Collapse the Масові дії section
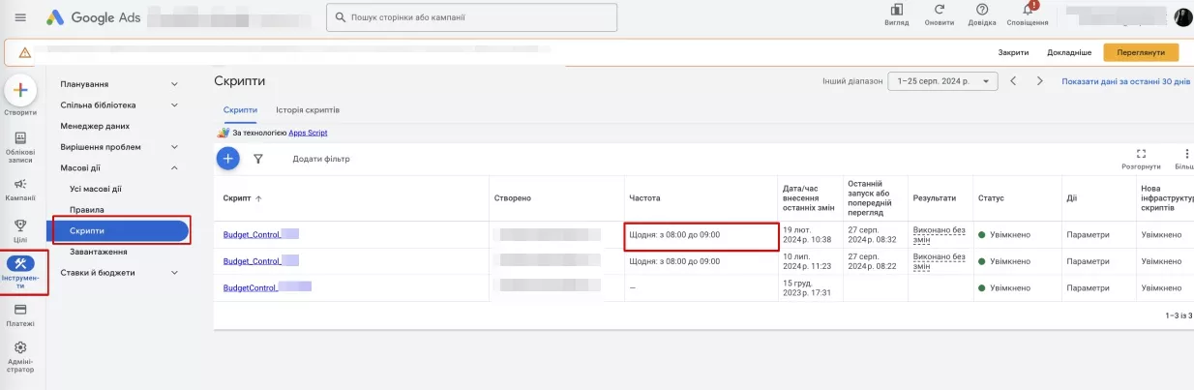Image resolution: width=1194 pixels, height=390 pixels. tap(174, 167)
